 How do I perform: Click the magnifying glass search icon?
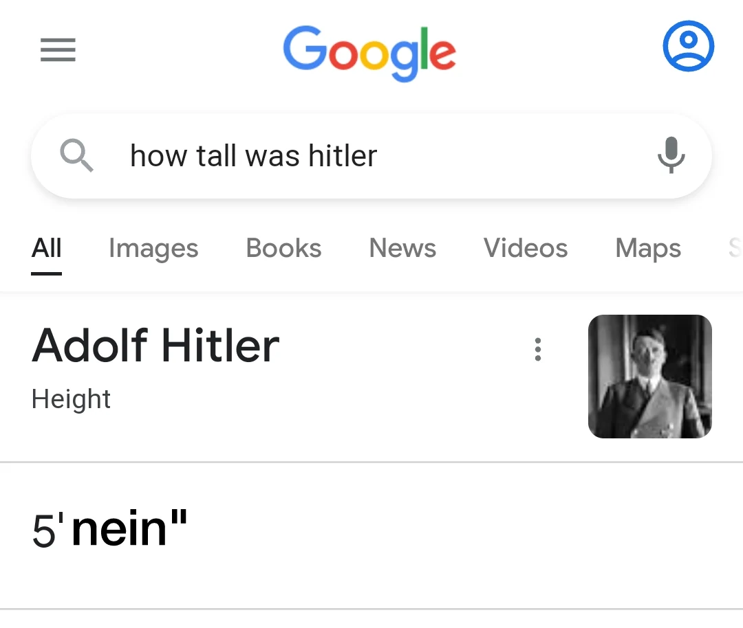pos(77,156)
